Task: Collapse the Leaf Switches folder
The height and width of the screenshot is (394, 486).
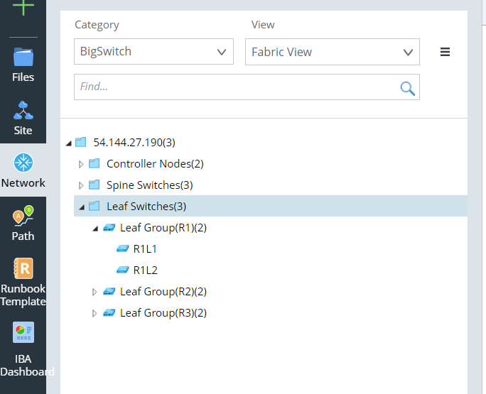Action: coord(82,207)
